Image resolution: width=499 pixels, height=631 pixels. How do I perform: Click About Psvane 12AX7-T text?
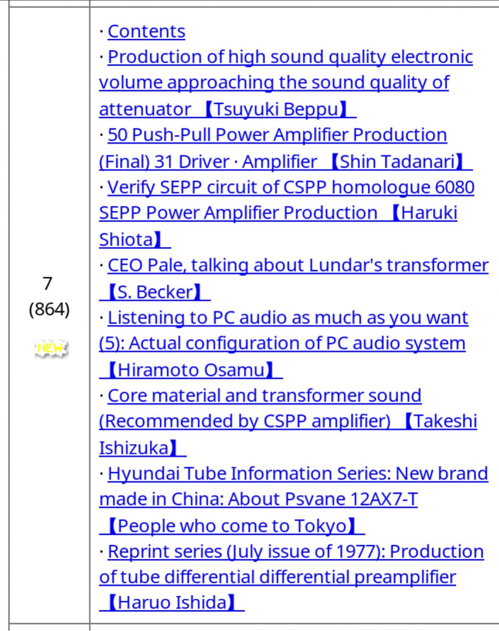point(323,499)
